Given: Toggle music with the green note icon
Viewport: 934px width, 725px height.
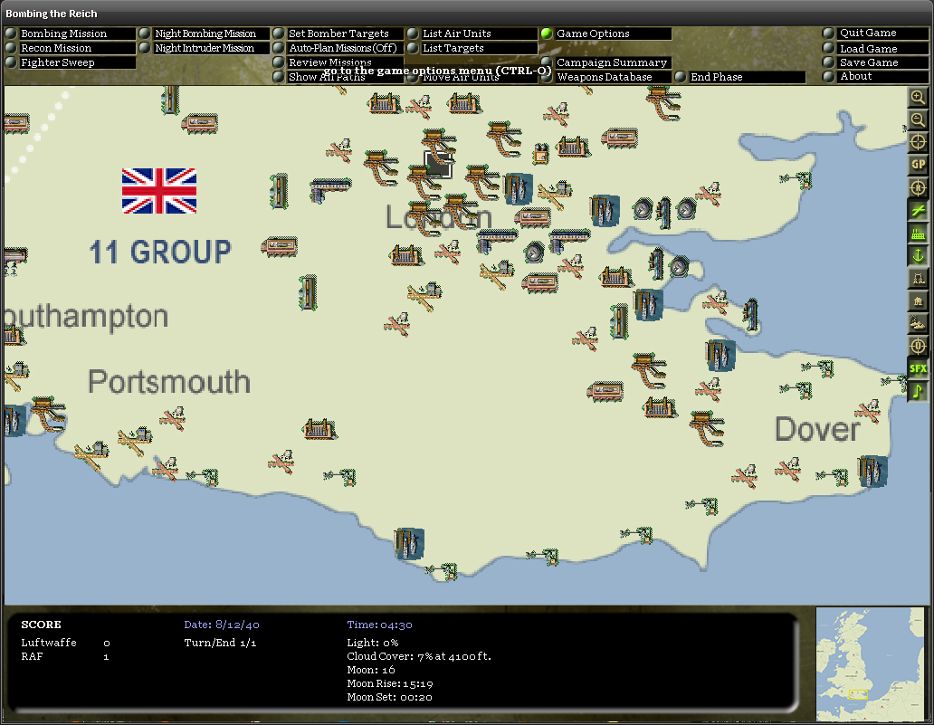Looking at the screenshot, I should pos(918,391).
